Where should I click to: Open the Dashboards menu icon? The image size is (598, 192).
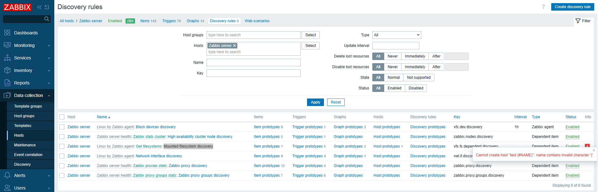pyautogui.click(x=7, y=33)
